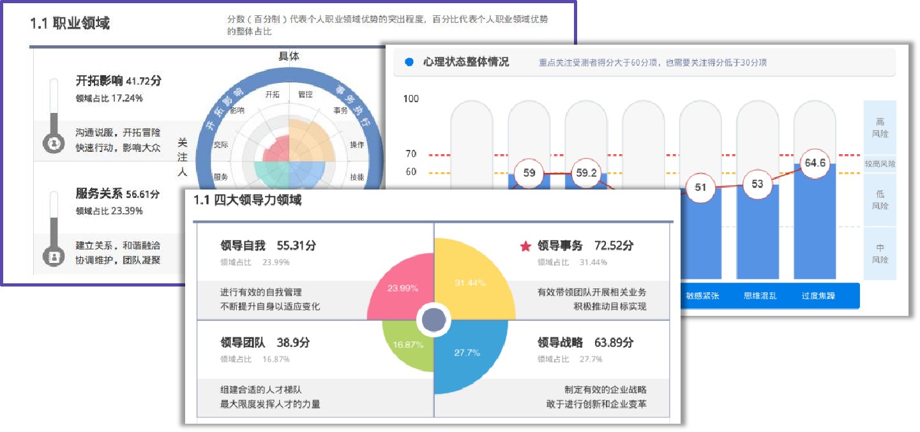Select the yellow 31.44% pie segment

coord(470,283)
